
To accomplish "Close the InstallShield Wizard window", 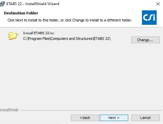I will [x=158, y=4].
